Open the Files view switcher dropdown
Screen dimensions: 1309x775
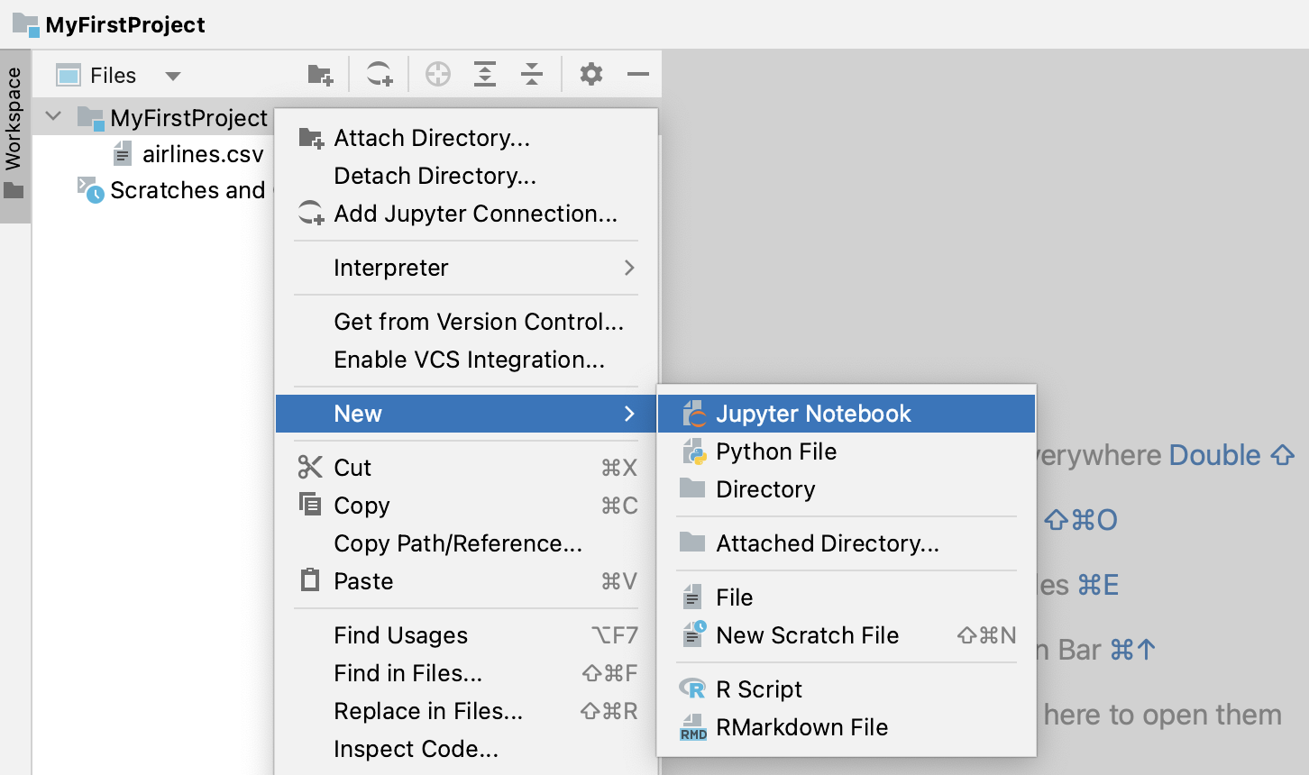pyautogui.click(x=172, y=75)
